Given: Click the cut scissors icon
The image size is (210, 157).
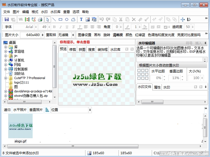Looking at the screenshot, I should (x=121, y=19).
